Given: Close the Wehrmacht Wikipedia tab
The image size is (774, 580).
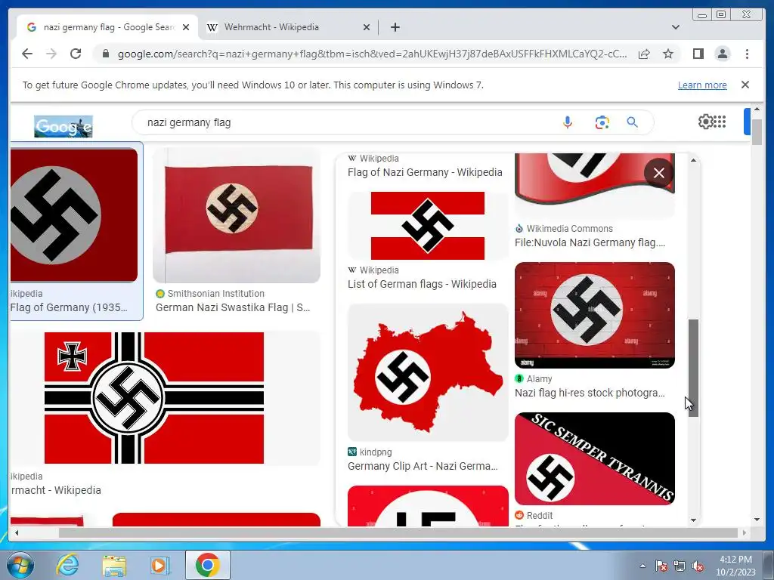Looking at the screenshot, I should tap(367, 27).
